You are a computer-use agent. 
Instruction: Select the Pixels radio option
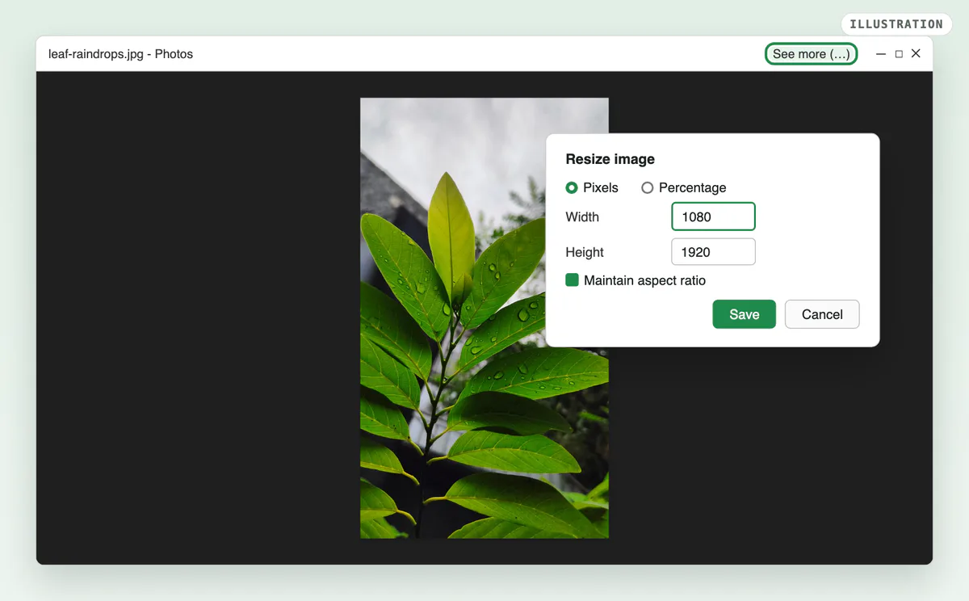pyautogui.click(x=572, y=187)
